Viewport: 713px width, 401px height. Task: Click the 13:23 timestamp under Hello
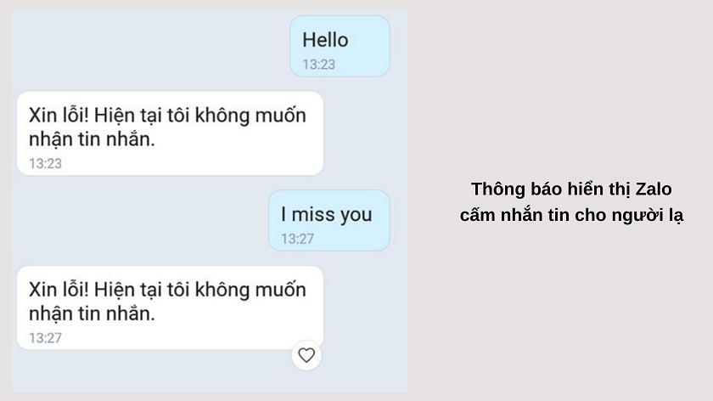tap(319, 65)
